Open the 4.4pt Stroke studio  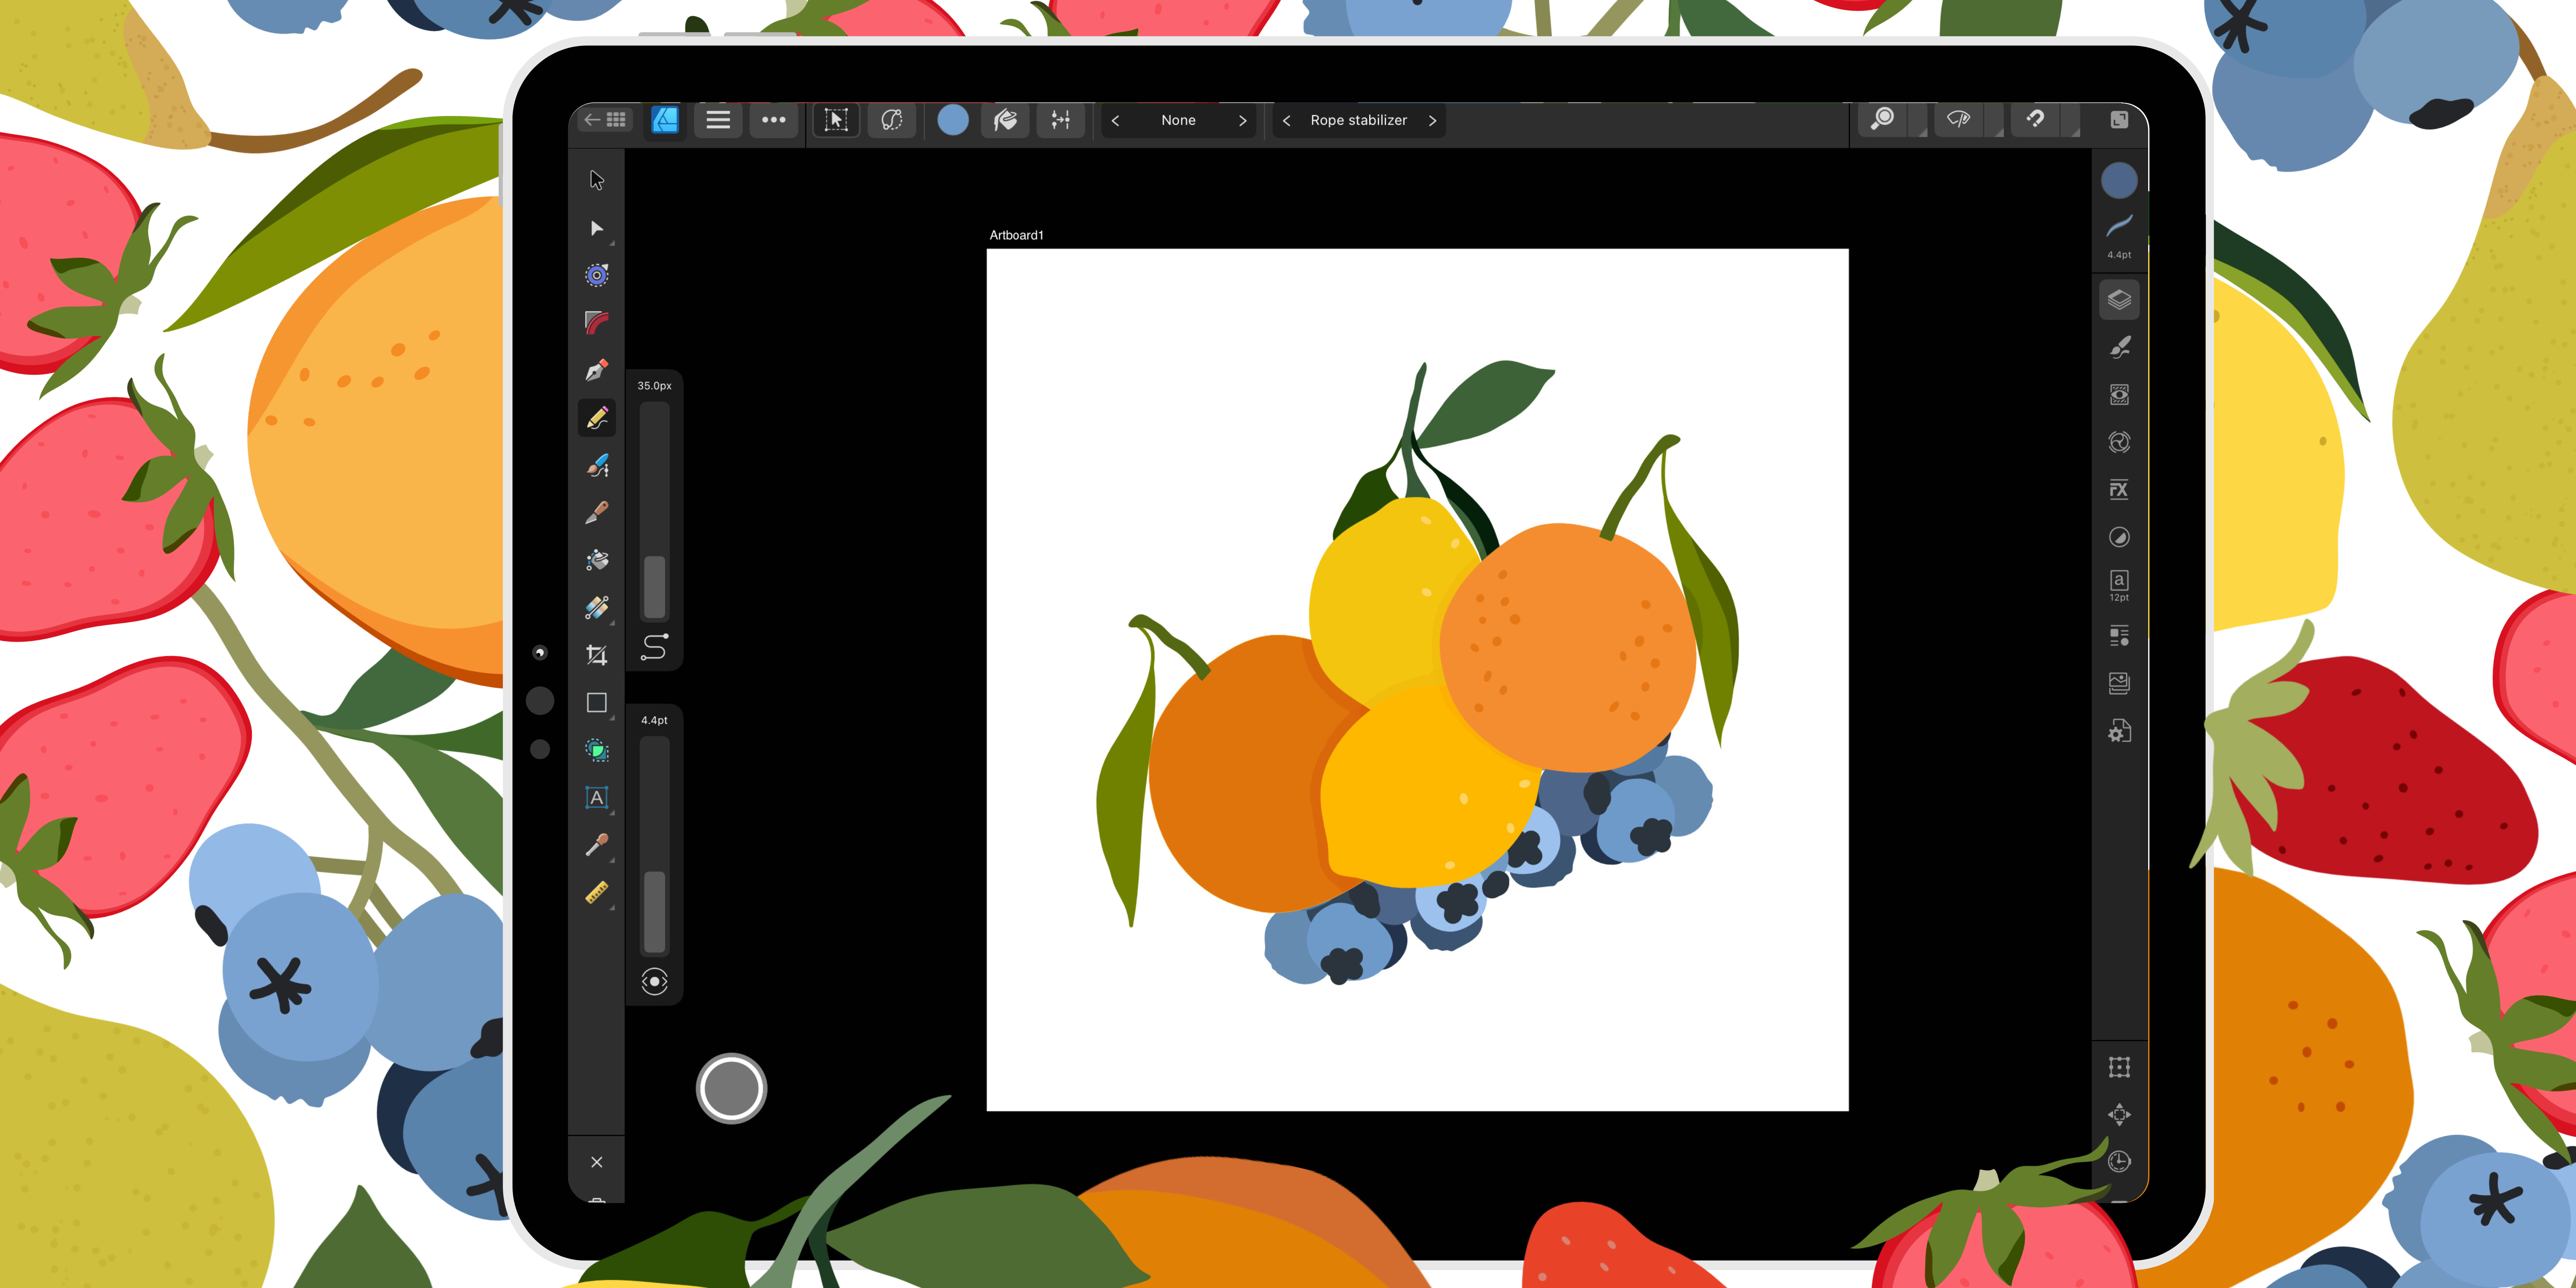coord(2119,236)
